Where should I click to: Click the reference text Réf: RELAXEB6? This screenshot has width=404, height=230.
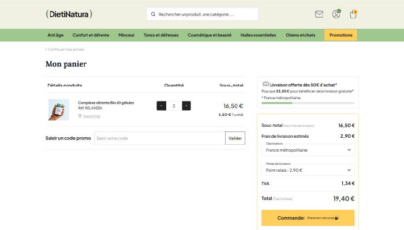90,108
